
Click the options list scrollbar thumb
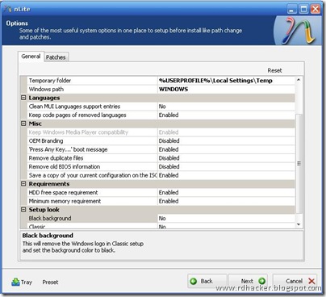[299, 163]
